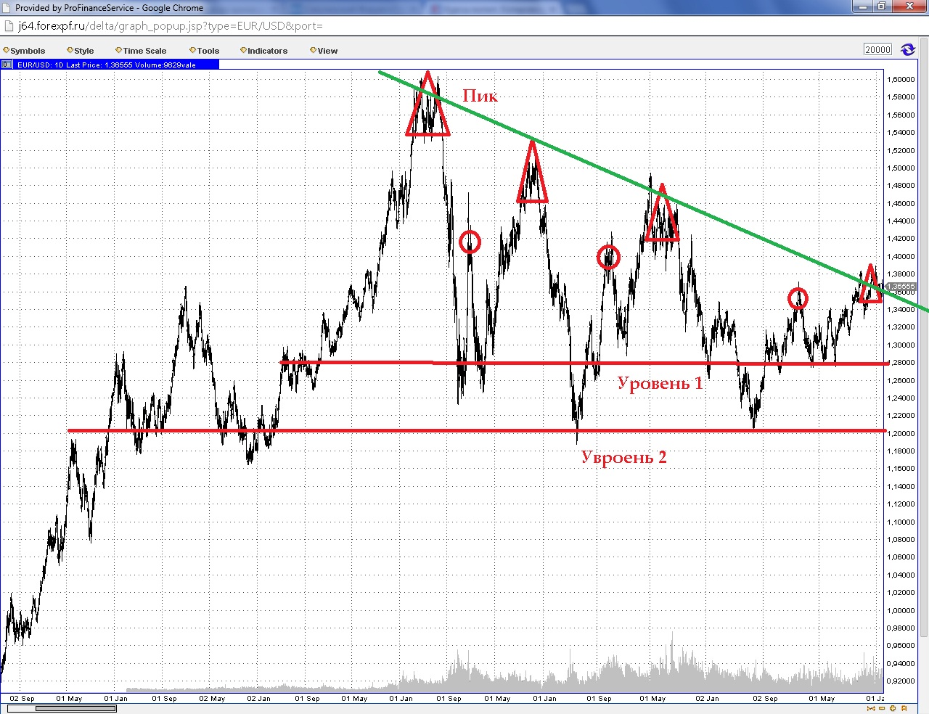Click the 1,00000 price axis label

pyautogui.click(x=901, y=610)
